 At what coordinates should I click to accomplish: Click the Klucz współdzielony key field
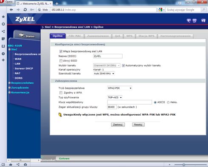pos(129,102)
